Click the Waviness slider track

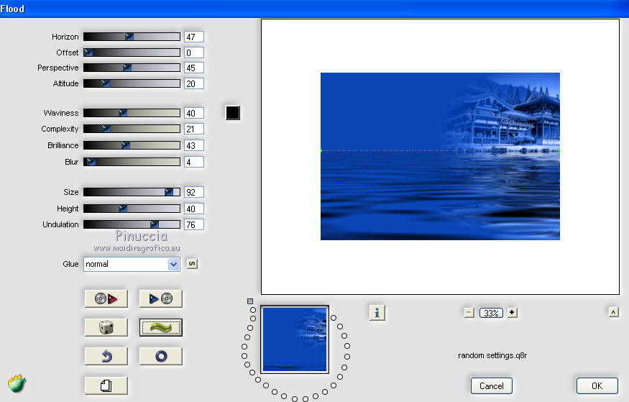tap(132, 113)
